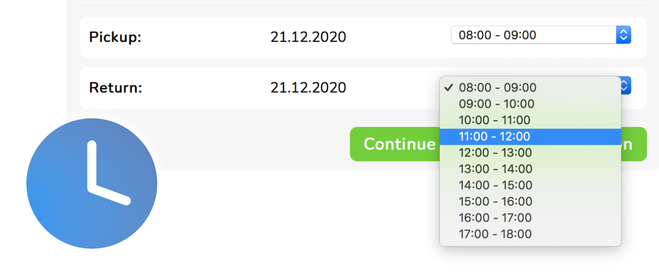This screenshot has height=277, width=659.
Task: Click the Pickup: label
Action: [115, 37]
